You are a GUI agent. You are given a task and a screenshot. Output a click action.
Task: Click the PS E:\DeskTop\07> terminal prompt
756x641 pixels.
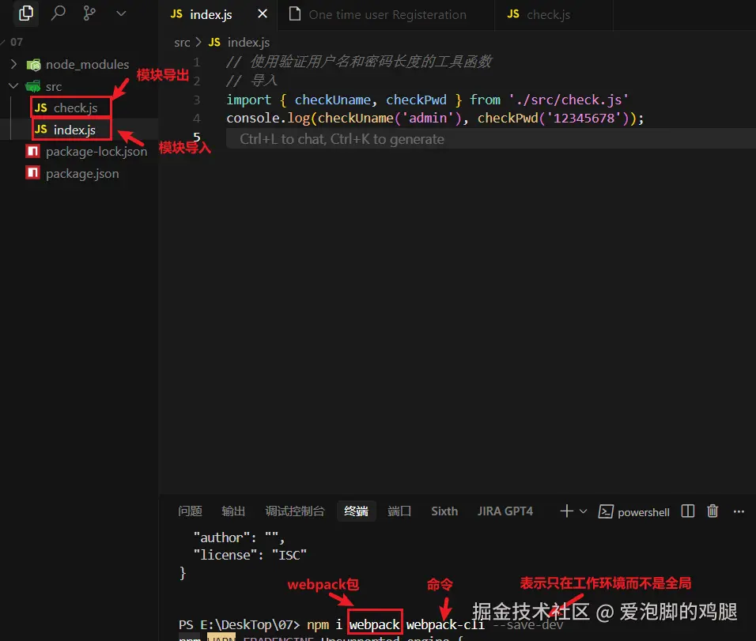pyautogui.click(x=239, y=624)
